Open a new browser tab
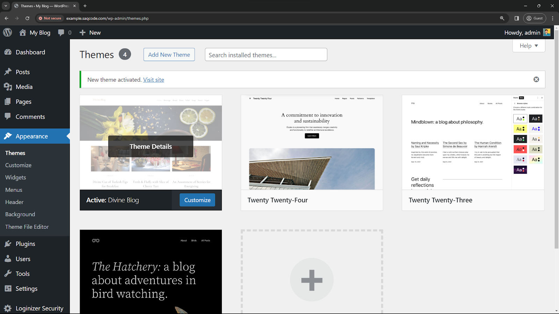This screenshot has width=559, height=314. [x=85, y=6]
